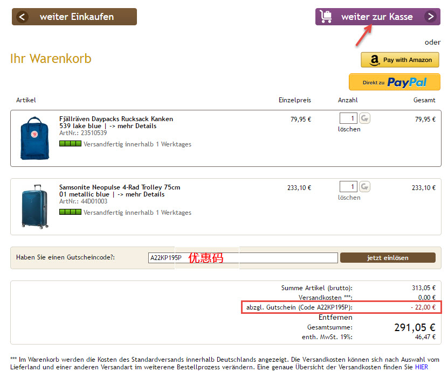448x379 pixels.
Task: Click the left chevron on weiter Einkaufen
Action: click(22, 17)
